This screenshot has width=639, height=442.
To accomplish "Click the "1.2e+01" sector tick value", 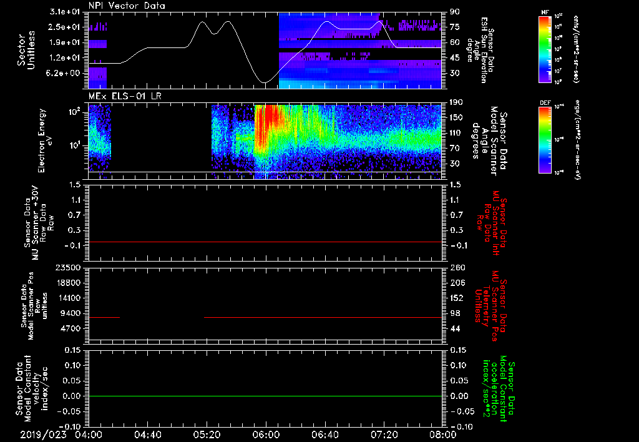I will click(65, 58).
